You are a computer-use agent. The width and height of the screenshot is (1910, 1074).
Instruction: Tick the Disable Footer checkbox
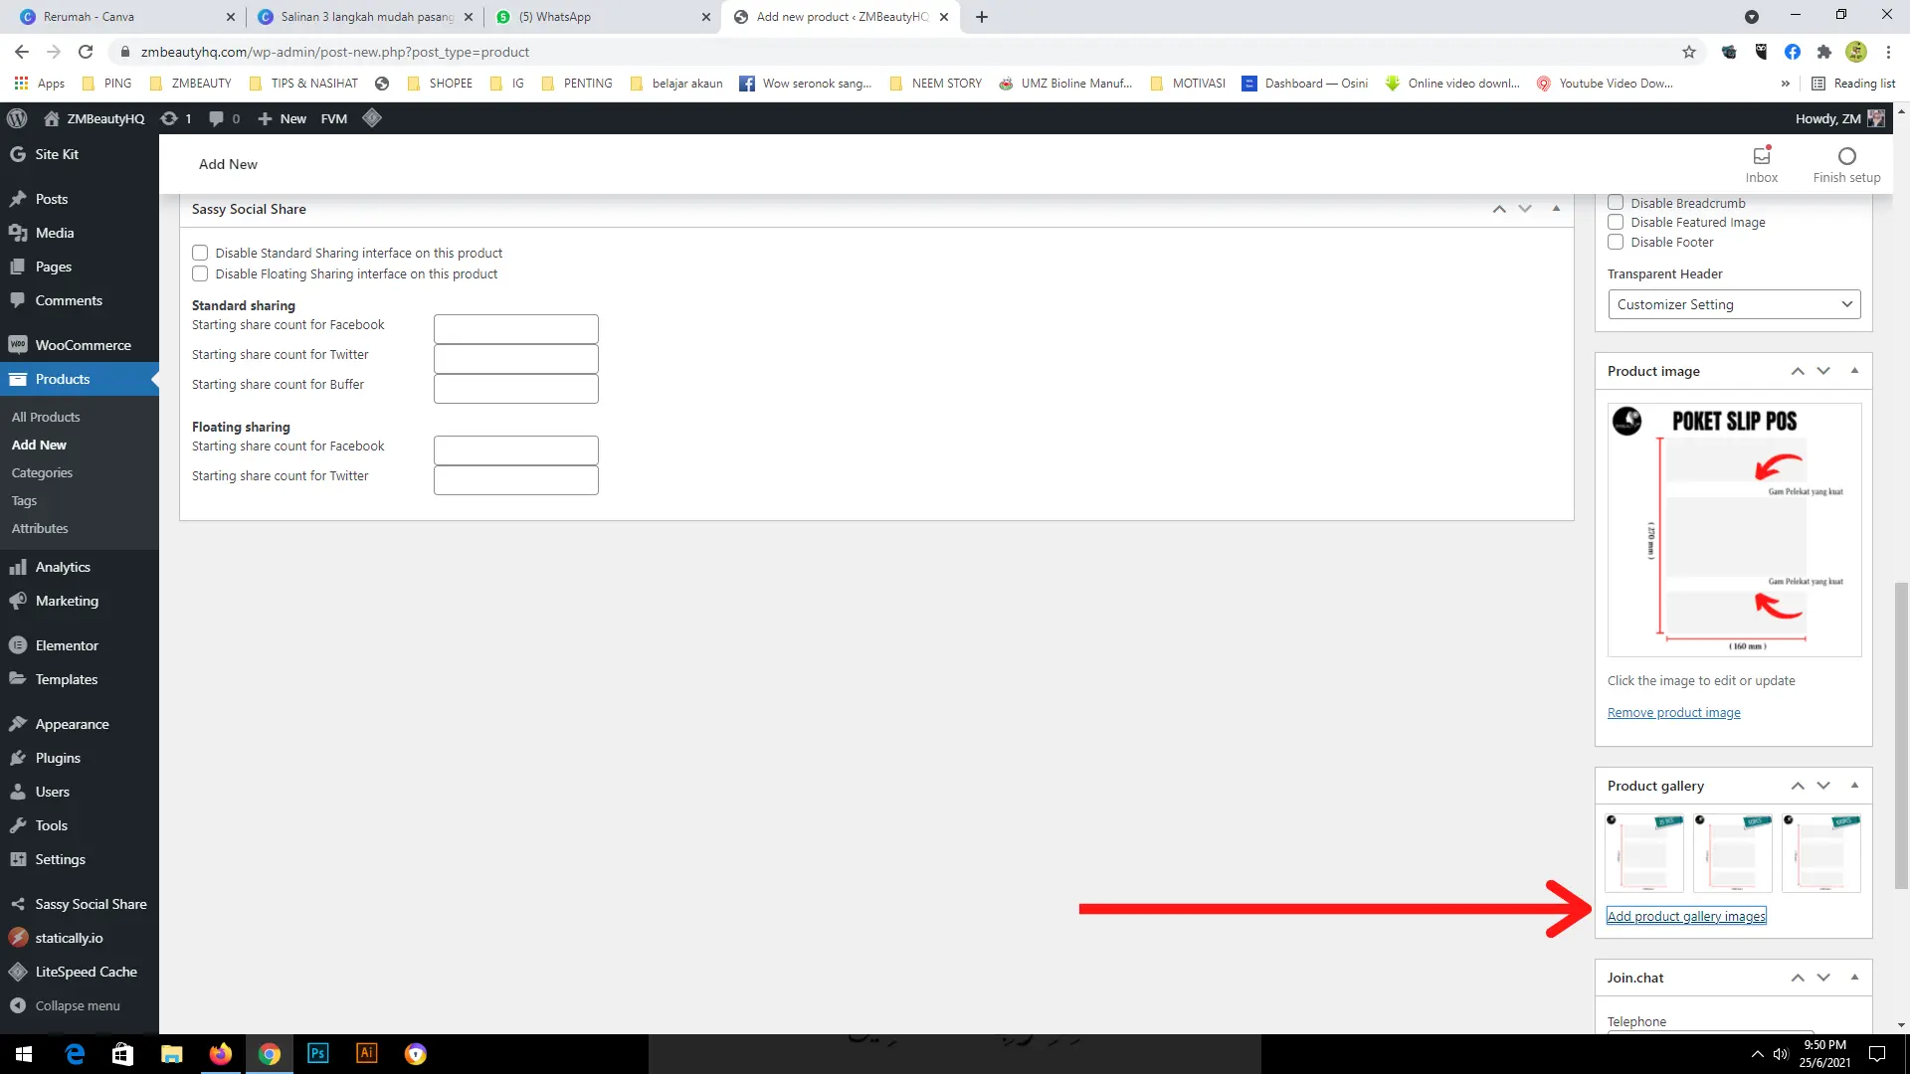tap(1616, 242)
